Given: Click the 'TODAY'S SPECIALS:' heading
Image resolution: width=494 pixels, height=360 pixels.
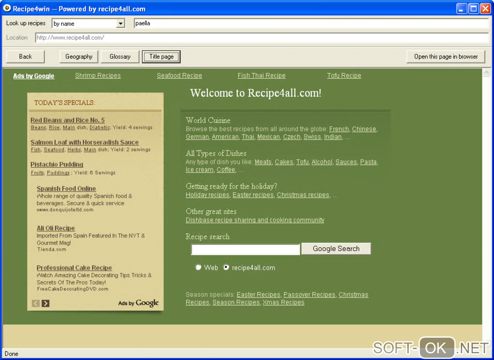Looking at the screenshot, I should pos(64,103).
